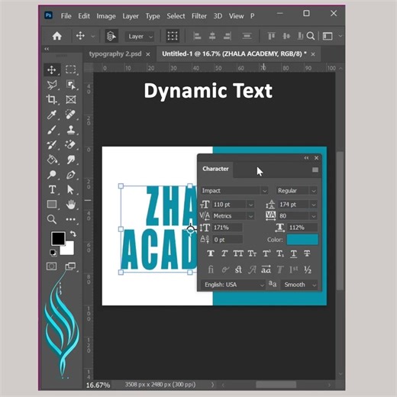This screenshot has height=397, width=397.
Task: Align right edges in options bar
Action: click(227, 36)
